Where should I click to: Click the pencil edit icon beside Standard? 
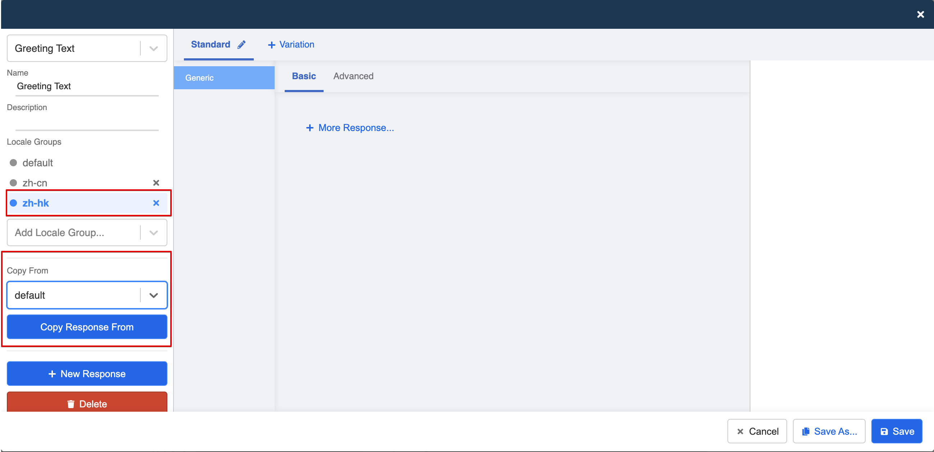242,45
